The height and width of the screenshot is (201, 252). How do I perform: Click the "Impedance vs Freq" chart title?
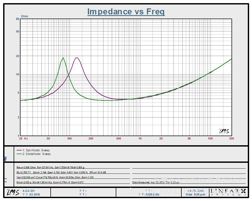[126, 12]
